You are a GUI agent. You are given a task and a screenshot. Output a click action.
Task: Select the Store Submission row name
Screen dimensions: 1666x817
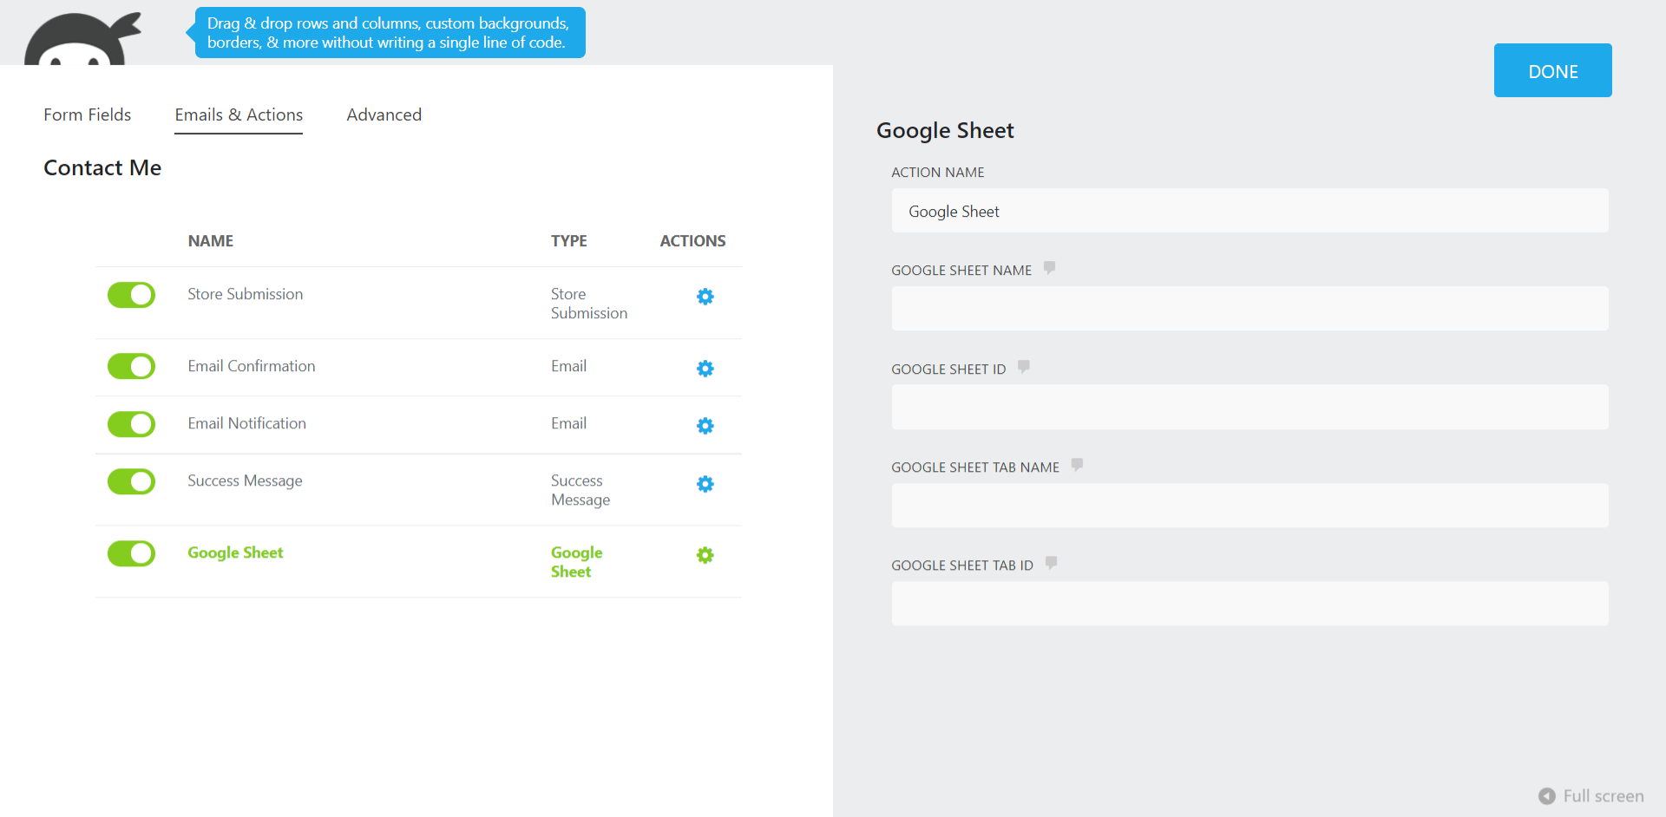click(246, 294)
